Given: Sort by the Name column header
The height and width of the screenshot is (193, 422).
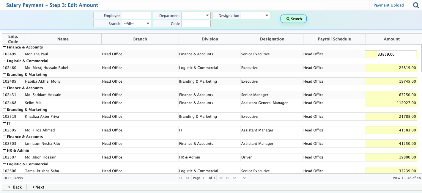Looking at the screenshot, I should click(63, 39).
